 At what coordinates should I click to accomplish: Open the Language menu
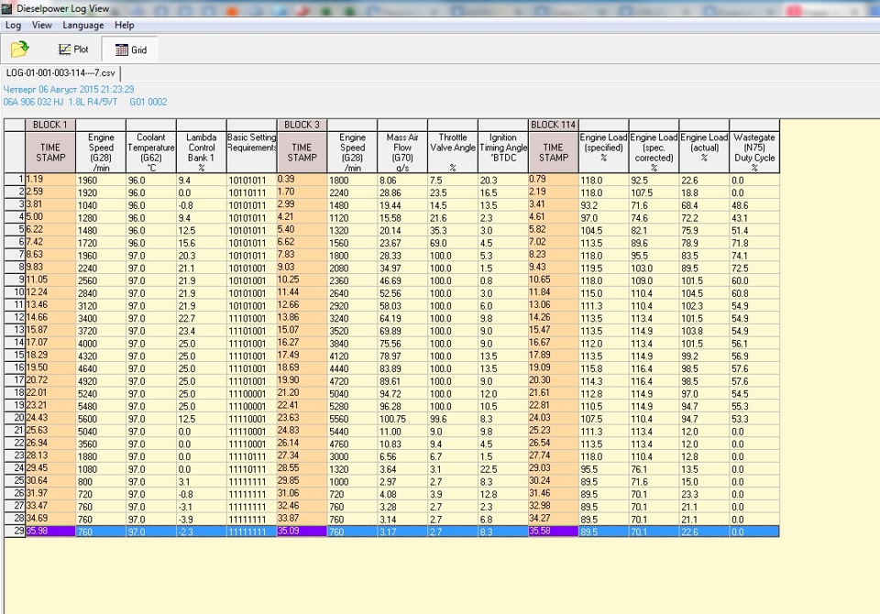tap(82, 26)
